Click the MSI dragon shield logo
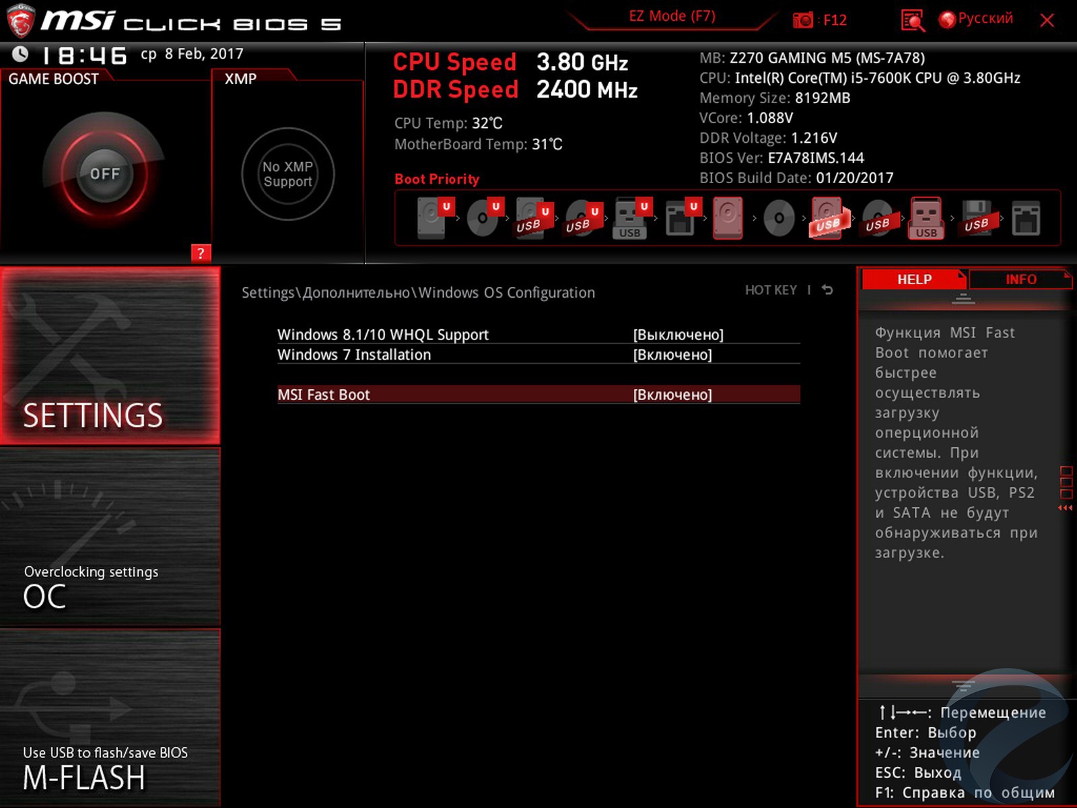The image size is (1077, 808). 21,20
